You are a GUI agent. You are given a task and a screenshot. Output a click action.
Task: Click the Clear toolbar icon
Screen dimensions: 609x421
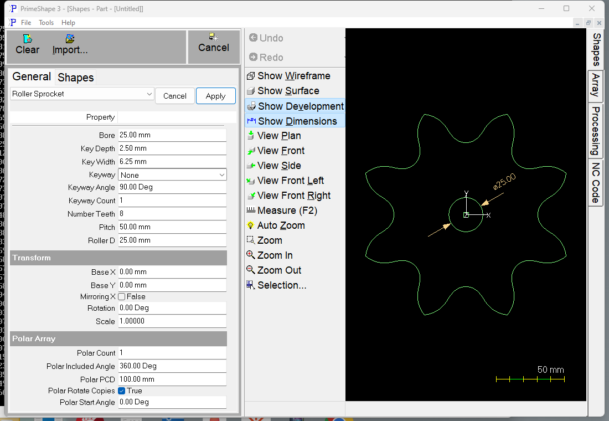click(x=28, y=39)
